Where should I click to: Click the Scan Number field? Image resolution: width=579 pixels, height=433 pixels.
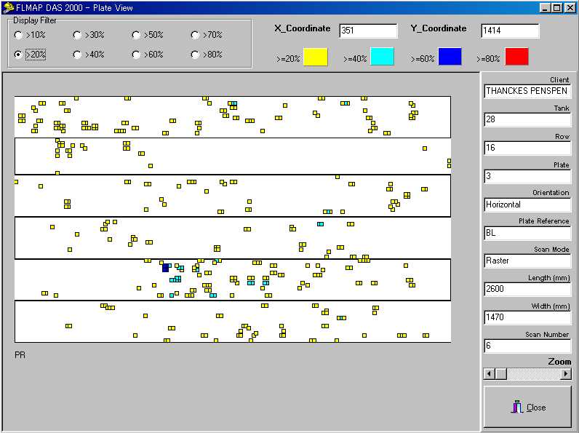click(x=527, y=346)
